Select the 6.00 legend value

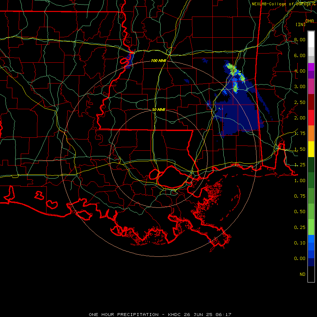300,55
